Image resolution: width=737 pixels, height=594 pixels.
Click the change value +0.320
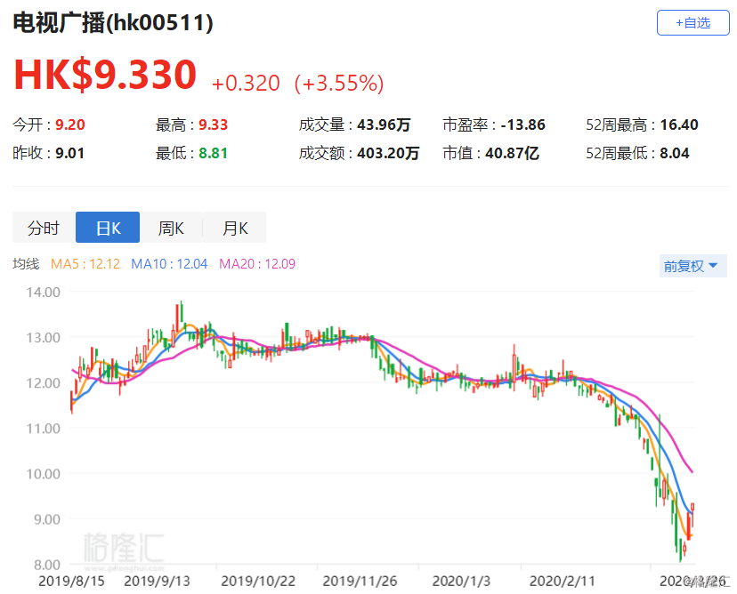coord(246,83)
